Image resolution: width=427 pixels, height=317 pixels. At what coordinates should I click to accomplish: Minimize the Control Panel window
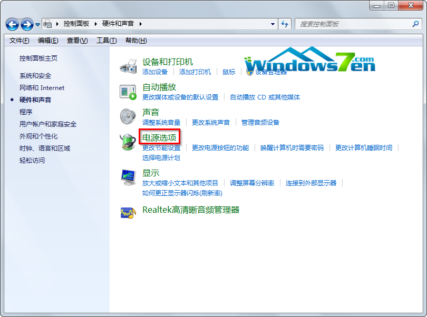(377, 5)
